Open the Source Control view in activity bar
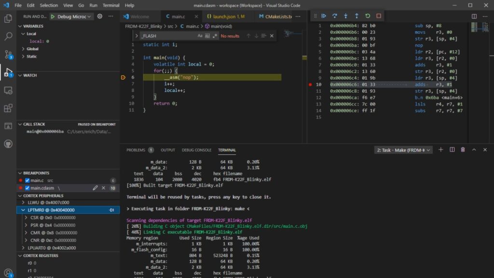The image size is (494, 278). (8, 54)
